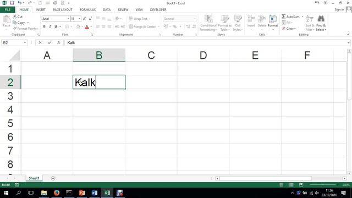The width and height of the screenshot is (352, 198).
Task: Click in the formula bar text Kalk
Action: pos(71,43)
